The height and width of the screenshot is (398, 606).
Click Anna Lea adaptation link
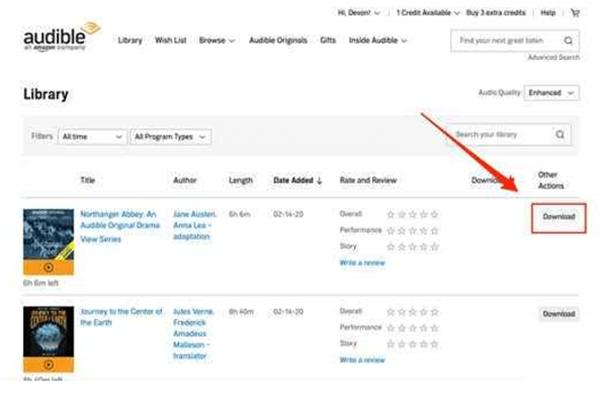[192, 231]
